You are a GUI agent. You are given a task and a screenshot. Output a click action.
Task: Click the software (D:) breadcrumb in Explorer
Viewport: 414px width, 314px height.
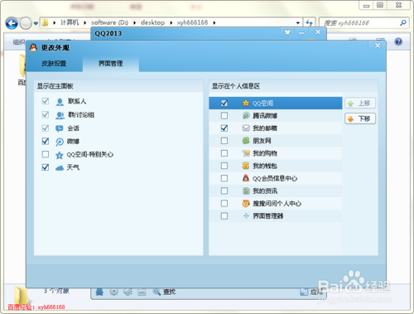click(109, 22)
